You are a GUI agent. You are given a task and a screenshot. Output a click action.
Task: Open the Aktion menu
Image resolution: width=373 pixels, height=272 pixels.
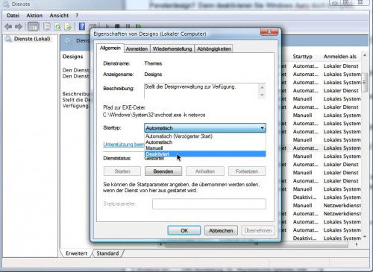(34, 16)
